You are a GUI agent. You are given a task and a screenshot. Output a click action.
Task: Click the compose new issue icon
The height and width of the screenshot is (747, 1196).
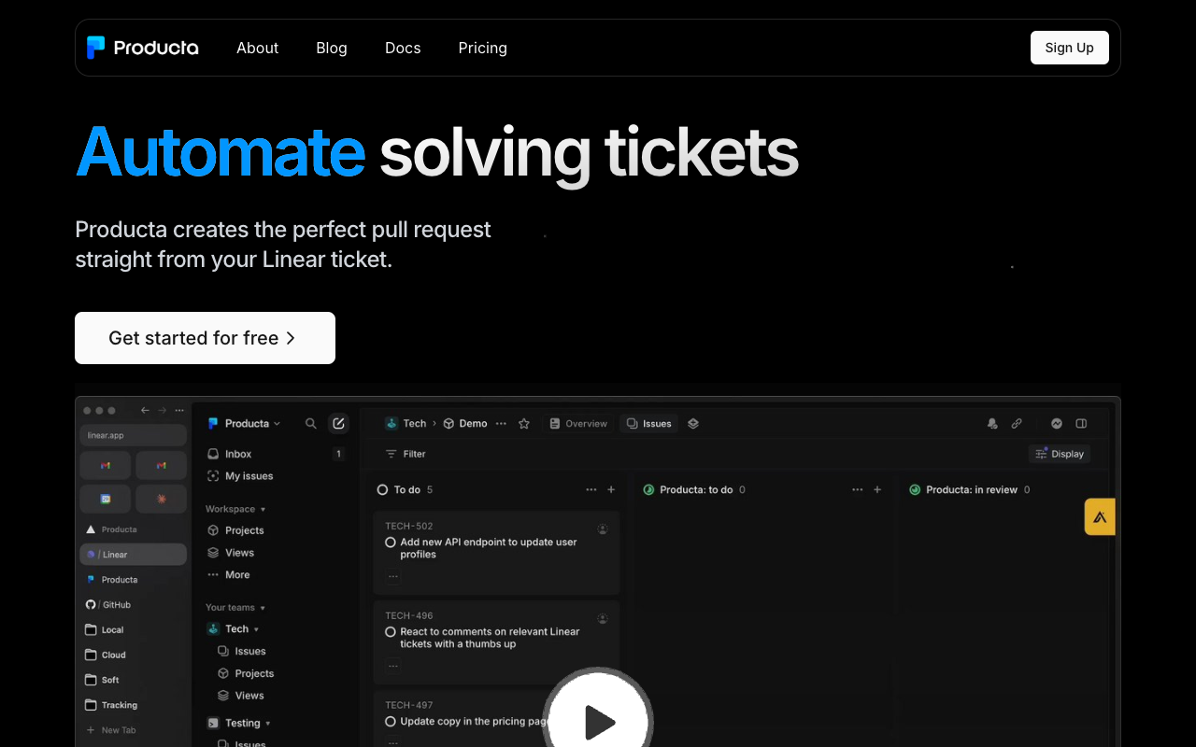tap(338, 423)
